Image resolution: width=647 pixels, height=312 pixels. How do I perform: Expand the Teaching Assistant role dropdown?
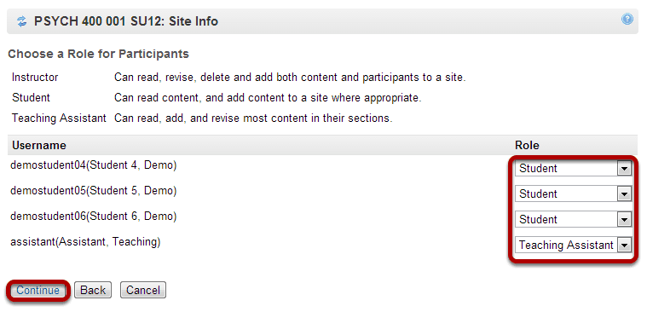[573, 246]
